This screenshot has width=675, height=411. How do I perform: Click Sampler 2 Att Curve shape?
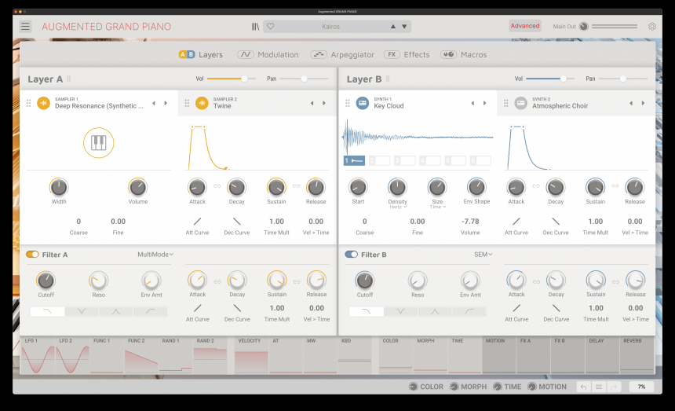click(197, 222)
